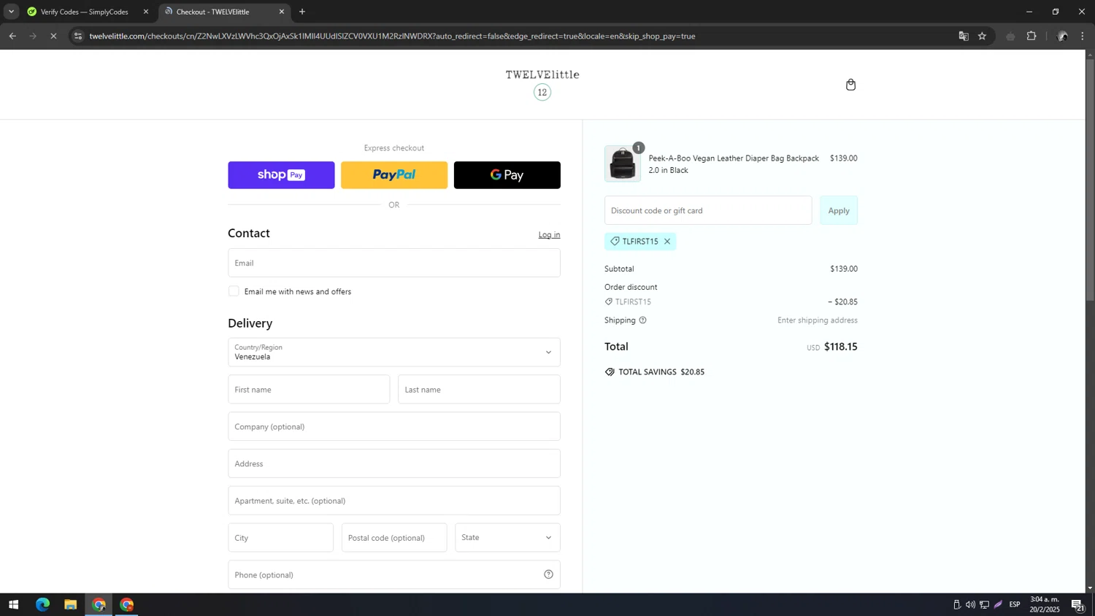This screenshot has width=1095, height=616.
Task: Open the Chrome profile avatar
Action: pyautogui.click(x=1062, y=36)
